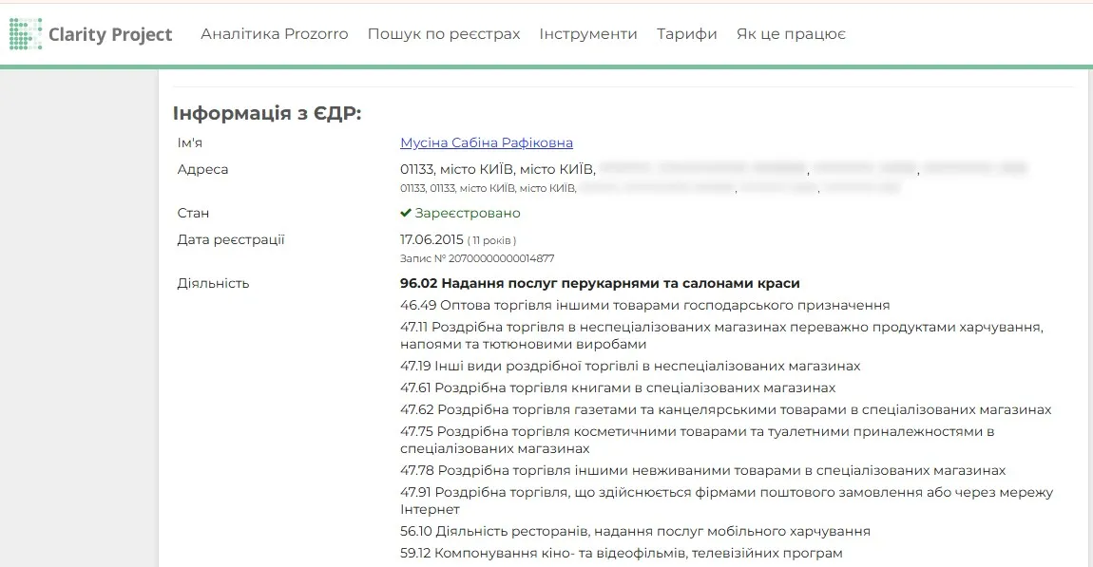Select activity 47.19 Інші види роздрібної торгівлі

[630, 366]
